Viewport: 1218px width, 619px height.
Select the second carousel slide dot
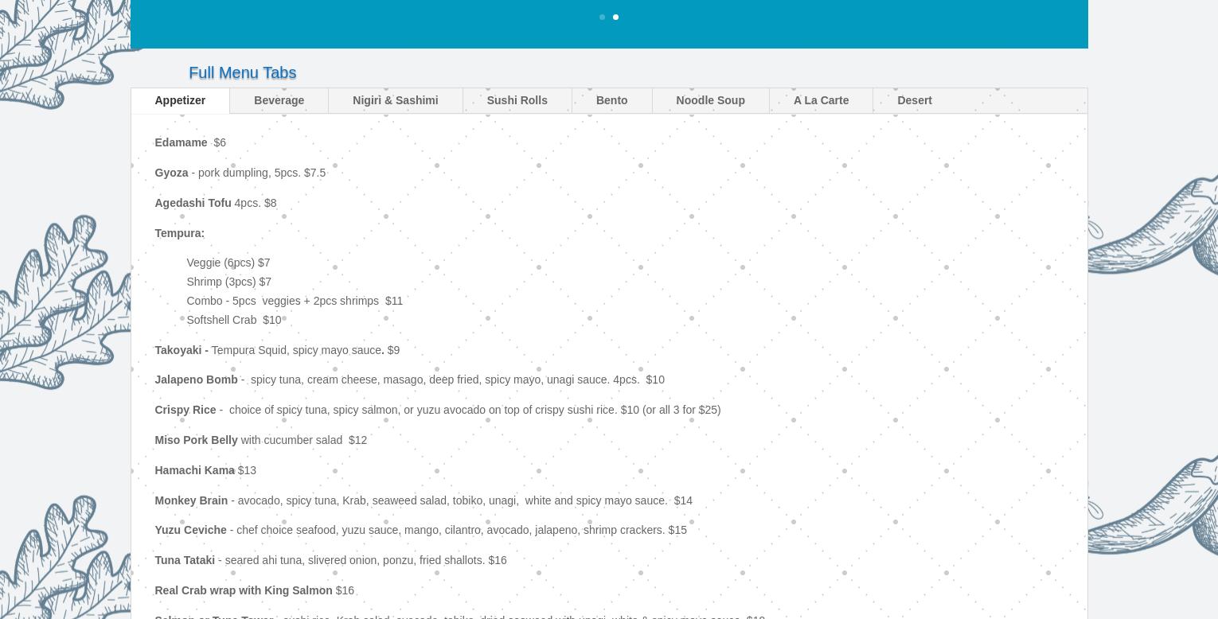(x=615, y=17)
